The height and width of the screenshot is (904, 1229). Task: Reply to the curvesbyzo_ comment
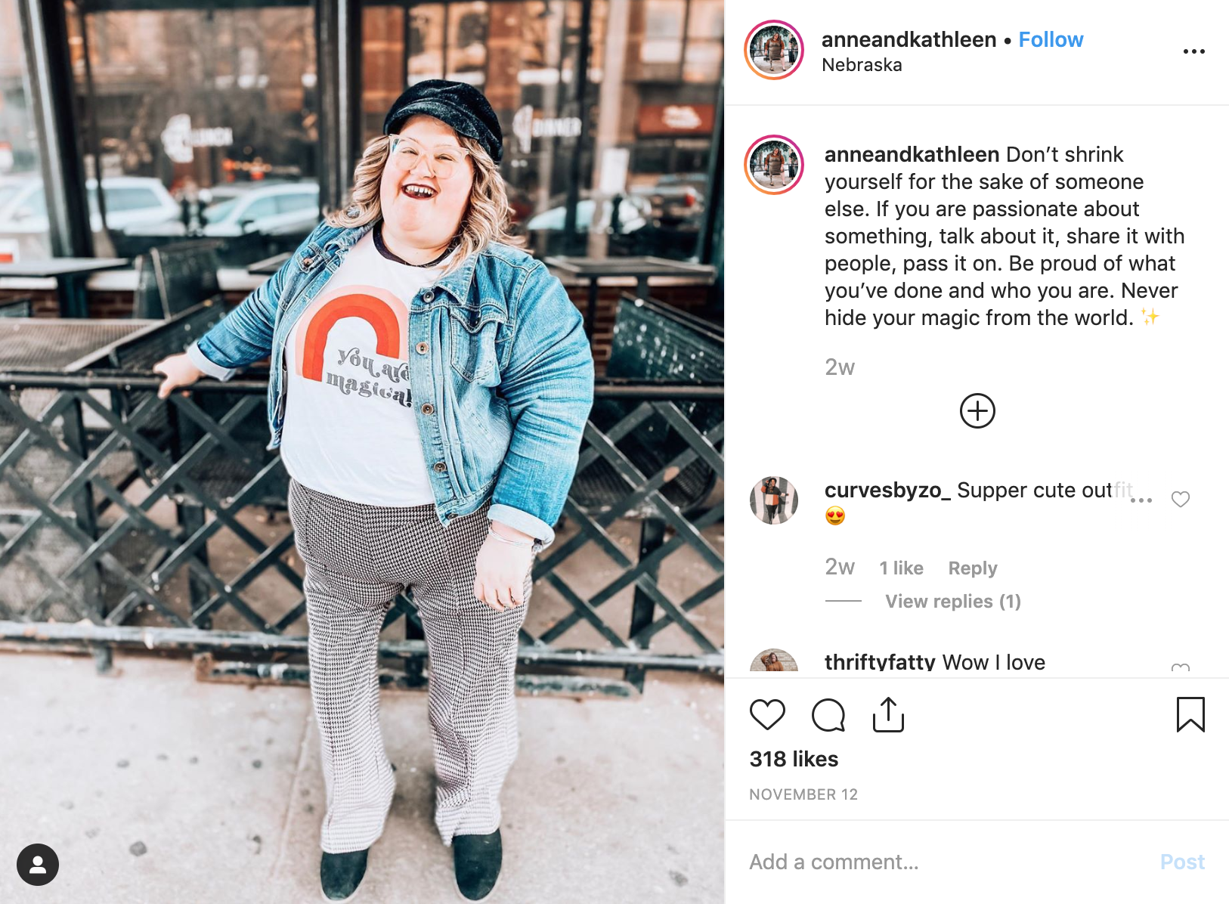pos(973,568)
